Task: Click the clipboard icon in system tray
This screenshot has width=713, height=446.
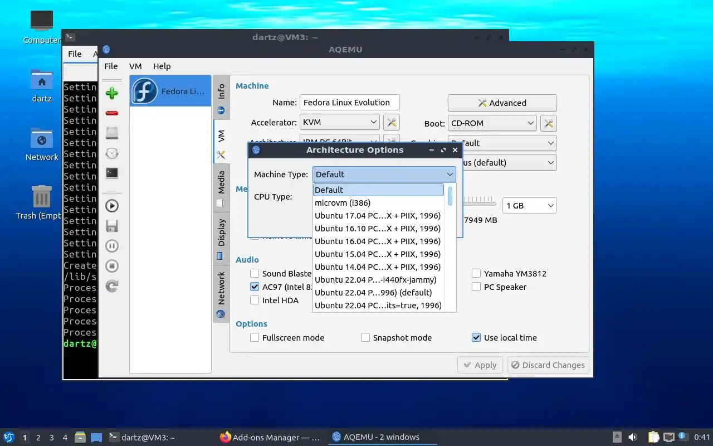Action: 654,437
